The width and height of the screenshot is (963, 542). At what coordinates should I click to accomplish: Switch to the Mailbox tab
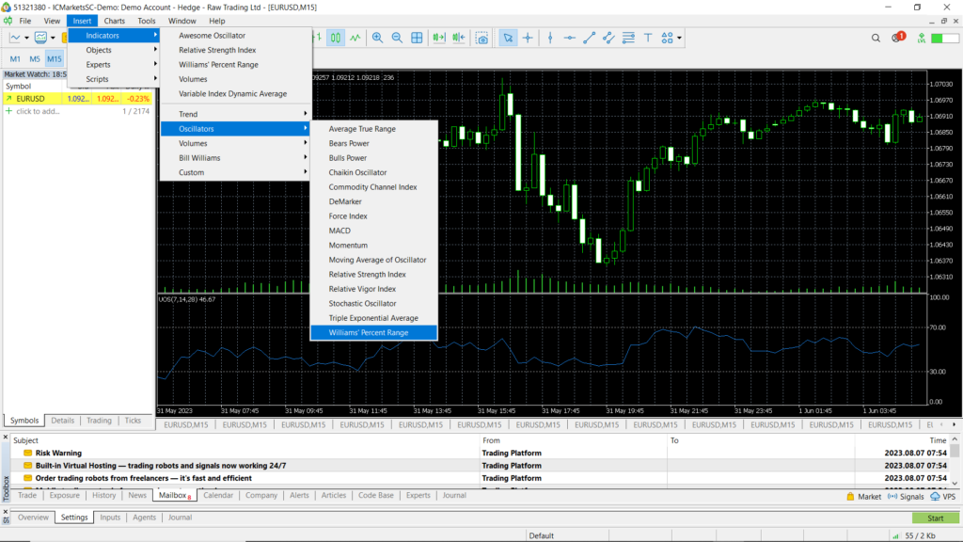click(174, 495)
